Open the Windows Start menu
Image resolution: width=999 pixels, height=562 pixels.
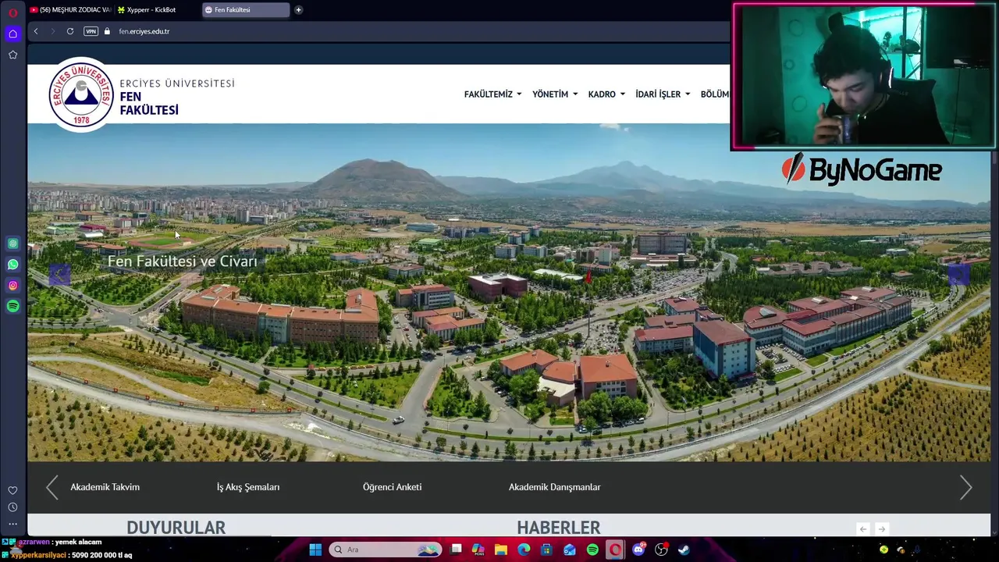pos(315,550)
